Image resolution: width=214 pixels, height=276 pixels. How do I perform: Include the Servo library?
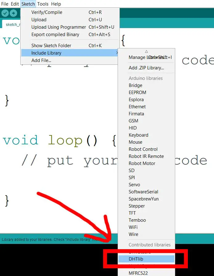[146, 185]
